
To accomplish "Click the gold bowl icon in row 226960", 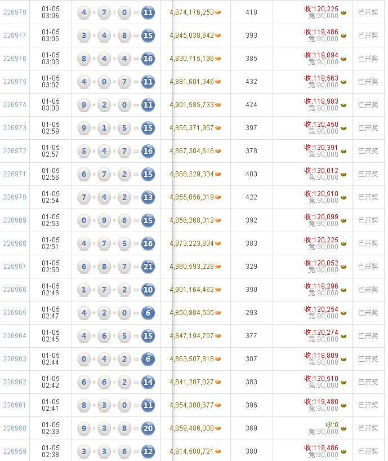I will (x=344, y=429).
